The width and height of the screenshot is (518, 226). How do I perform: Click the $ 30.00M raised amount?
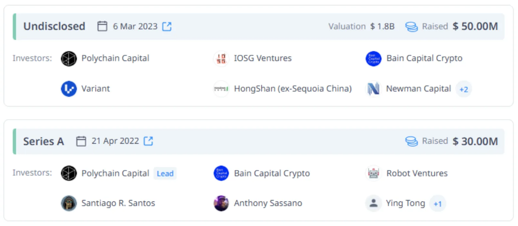tap(475, 141)
